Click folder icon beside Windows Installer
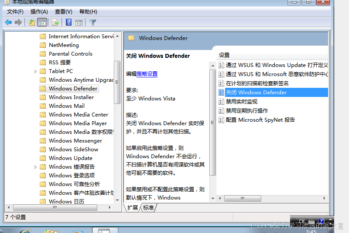Screen dimensions: 349x233 pyautogui.click(x=43, y=97)
